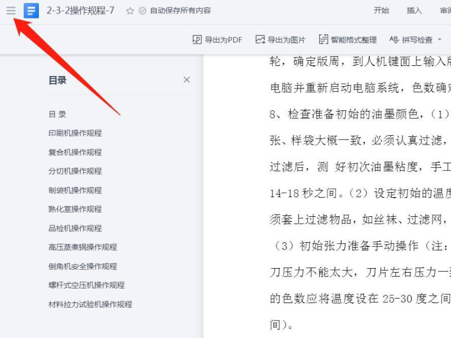Go to 分切机操作规程 section
The width and height of the screenshot is (451, 338).
pos(75,171)
